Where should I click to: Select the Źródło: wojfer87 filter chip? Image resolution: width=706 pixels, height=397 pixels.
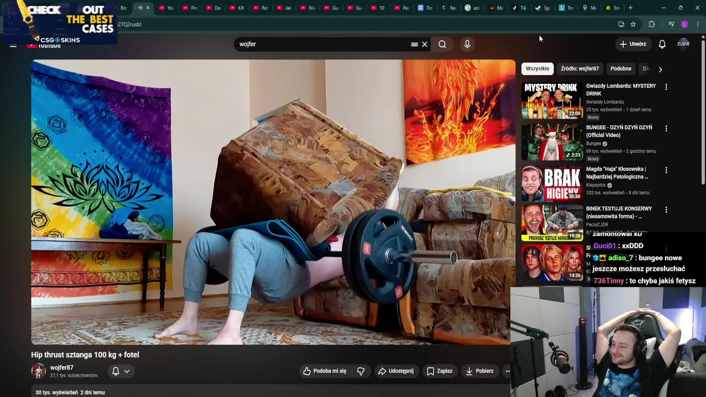point(580,68)
